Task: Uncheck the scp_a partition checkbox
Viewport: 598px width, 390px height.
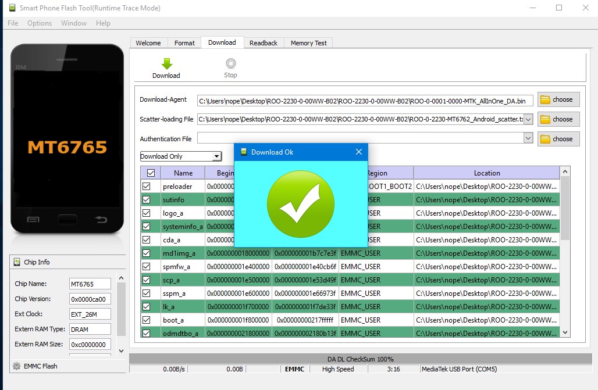Action: click(147, 280)
